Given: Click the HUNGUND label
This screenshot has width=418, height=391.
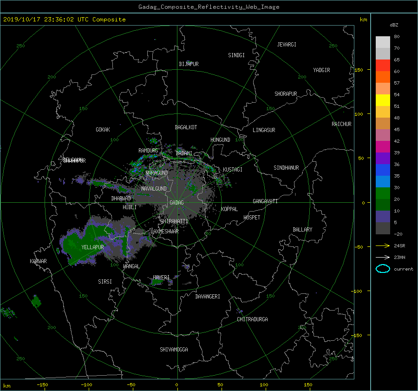Looking at the screenshot, I should 220,139.
